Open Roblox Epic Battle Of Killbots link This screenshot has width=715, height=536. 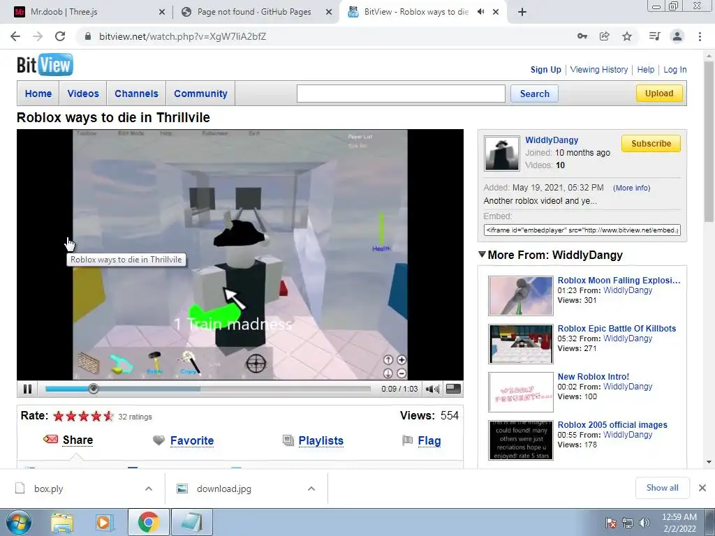(x=617, y=329)
